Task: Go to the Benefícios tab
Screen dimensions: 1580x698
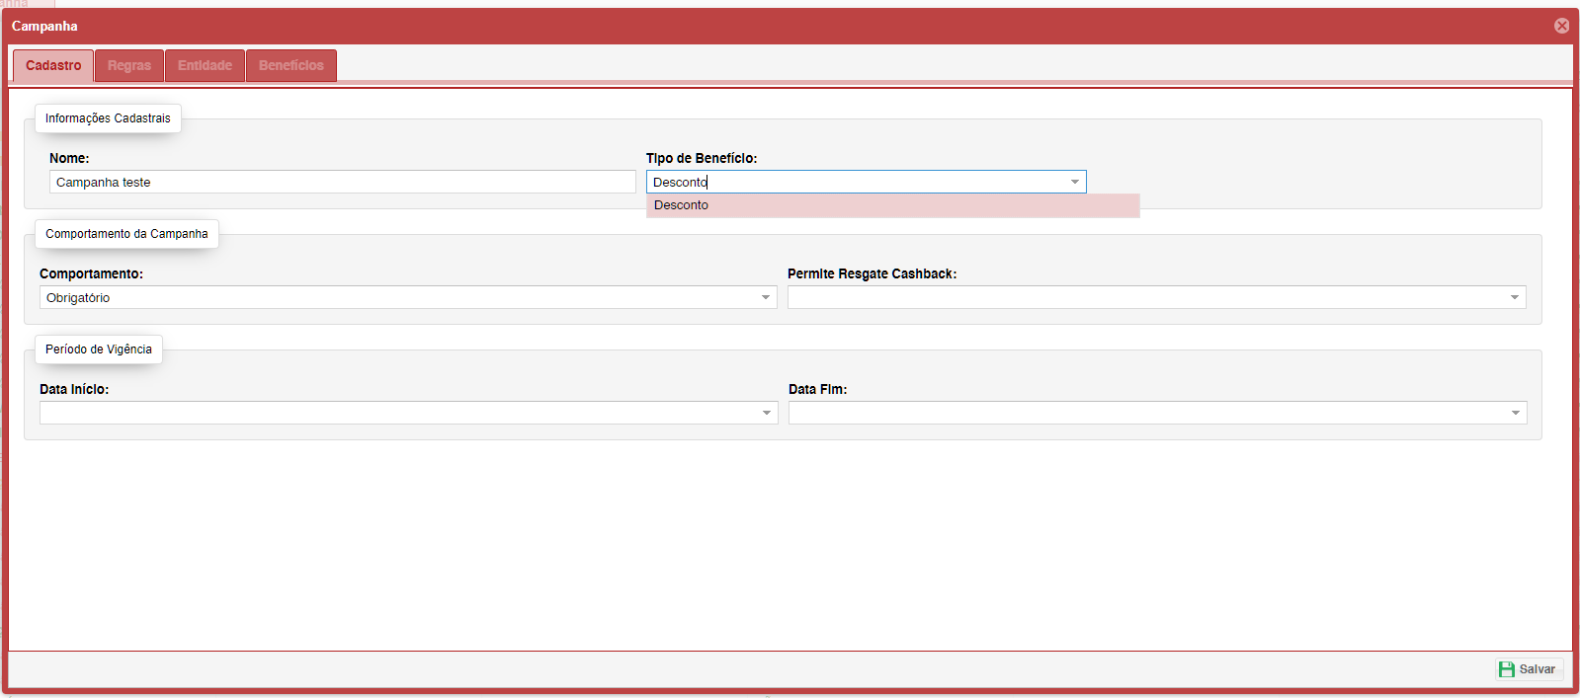Action: pyautogui.click(x=291, y=66)
